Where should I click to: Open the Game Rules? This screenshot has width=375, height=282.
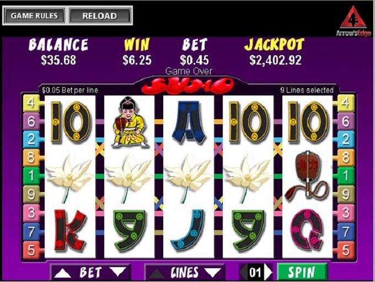click(34, 16)
